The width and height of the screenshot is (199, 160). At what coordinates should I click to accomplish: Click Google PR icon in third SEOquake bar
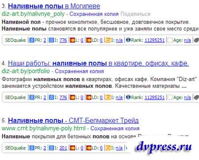[31, 148]
